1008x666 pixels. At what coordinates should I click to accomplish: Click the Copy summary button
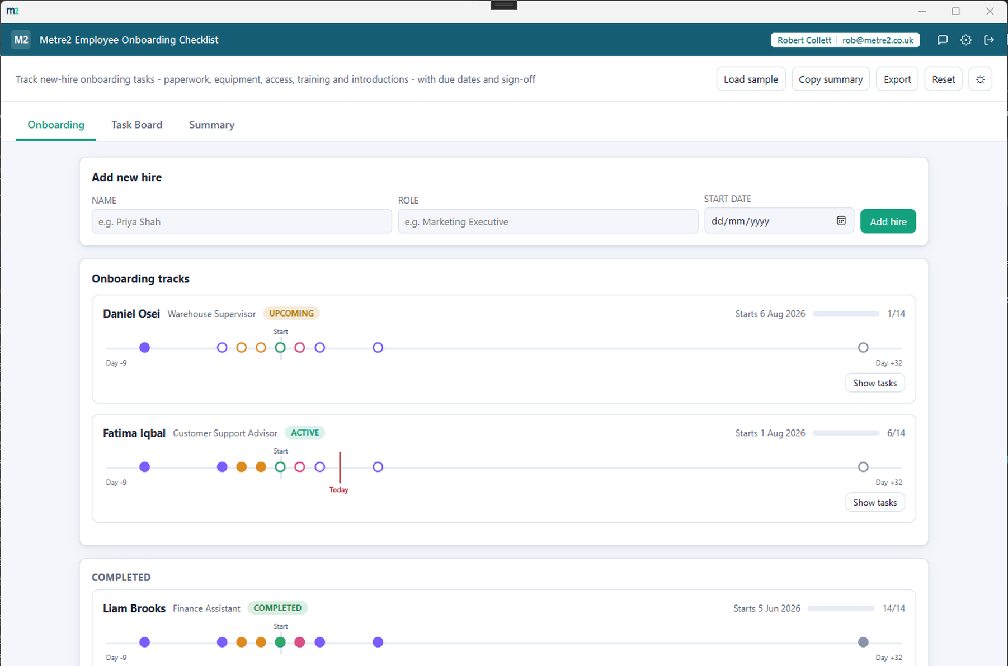831,79
